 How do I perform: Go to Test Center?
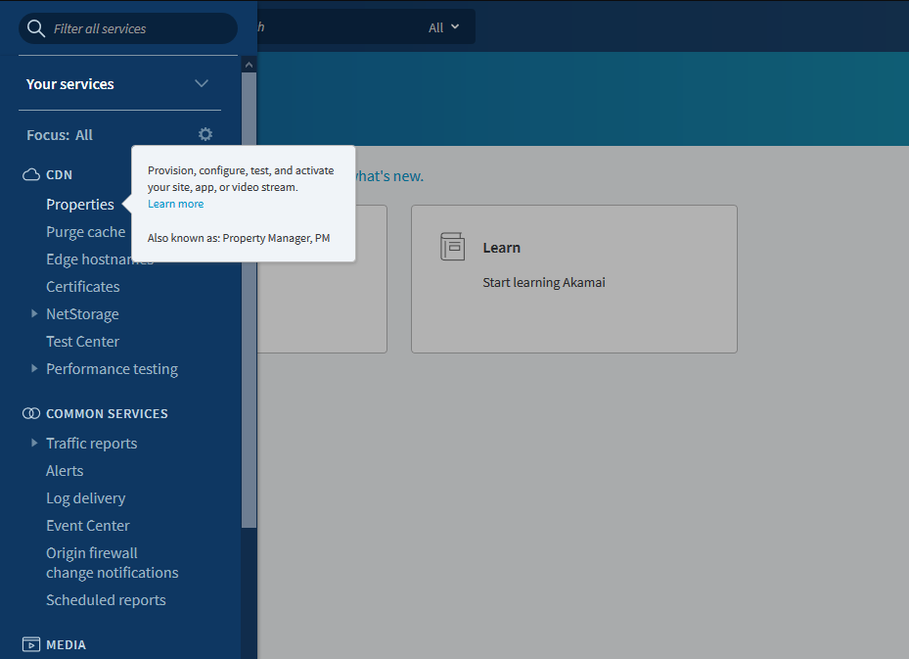click(x=83, y=342)
